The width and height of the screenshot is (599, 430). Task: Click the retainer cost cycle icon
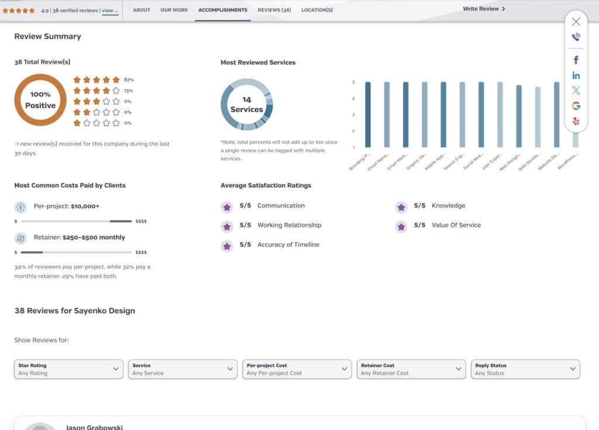point(20,238)
